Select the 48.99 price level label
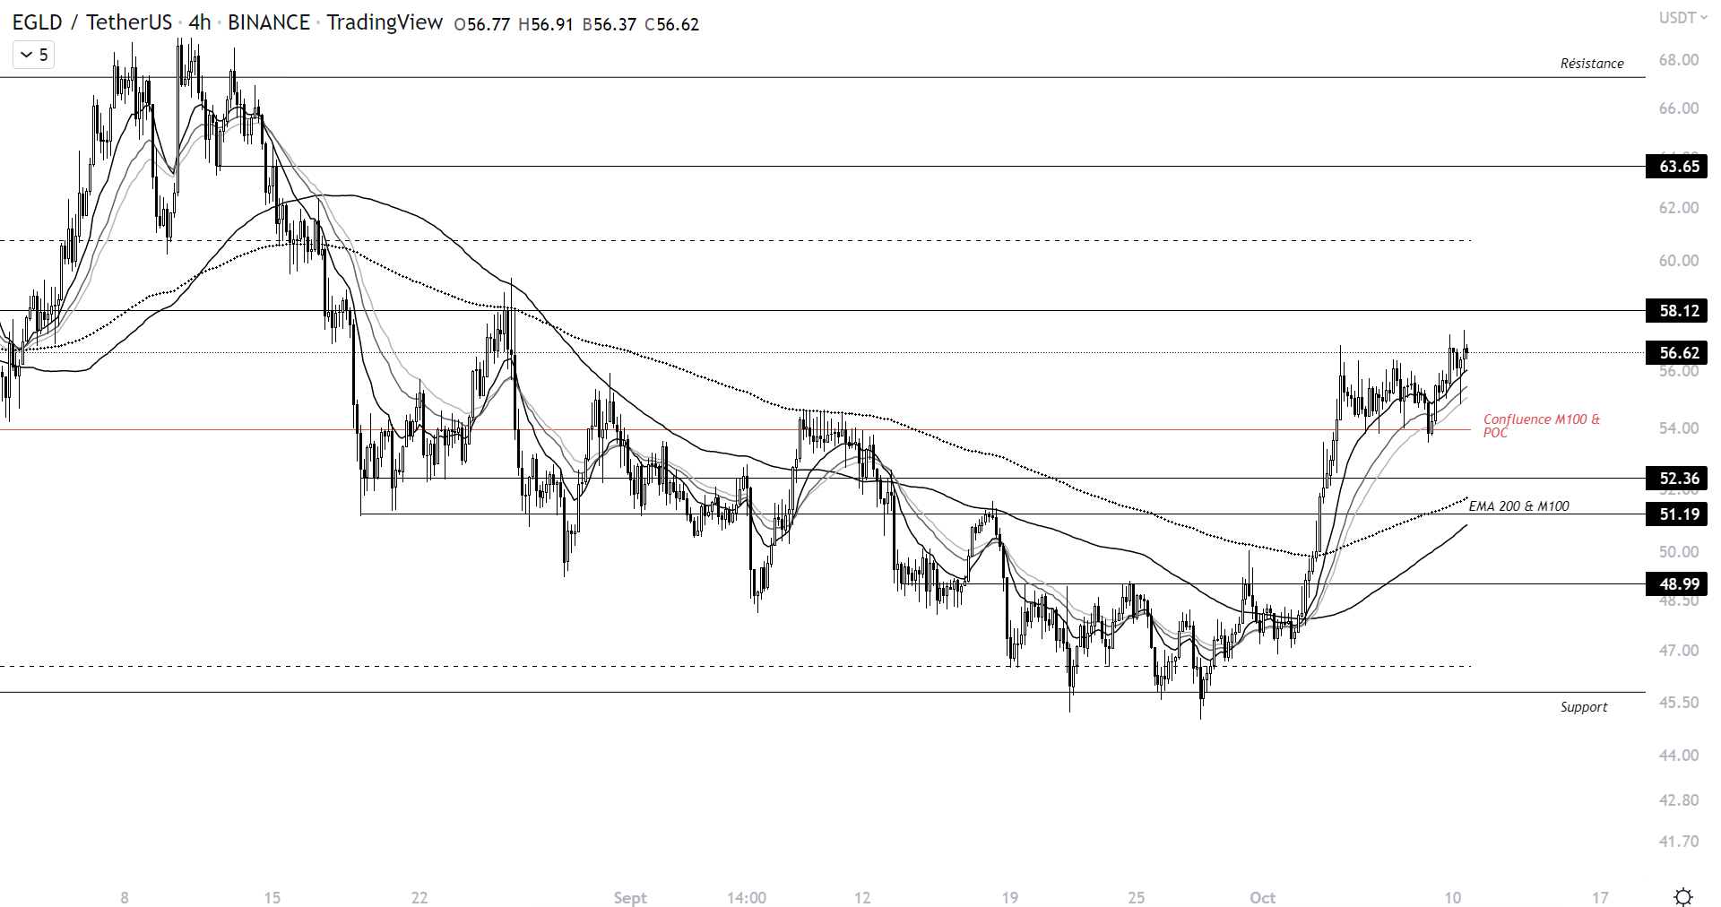 tap(1677, 584)
